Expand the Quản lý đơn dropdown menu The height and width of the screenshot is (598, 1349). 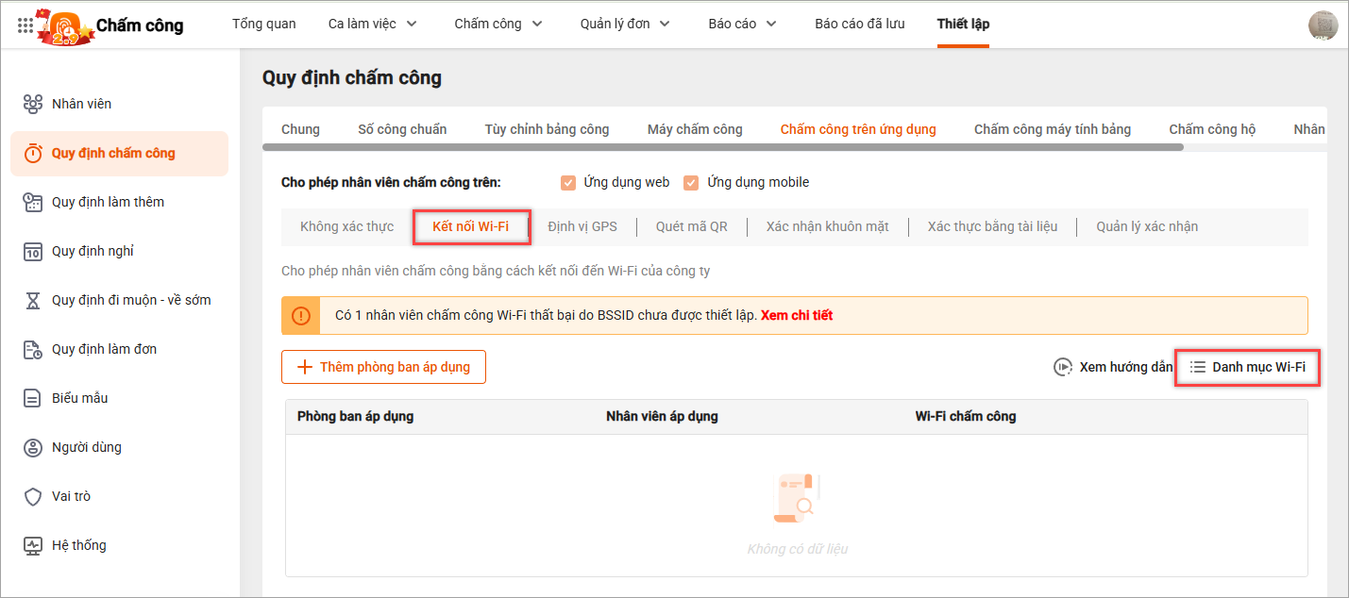[625, 25]
